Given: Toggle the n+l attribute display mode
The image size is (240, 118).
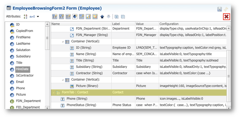Looking at the screenshot, I should pyautogui.click(x=32, y=17).
